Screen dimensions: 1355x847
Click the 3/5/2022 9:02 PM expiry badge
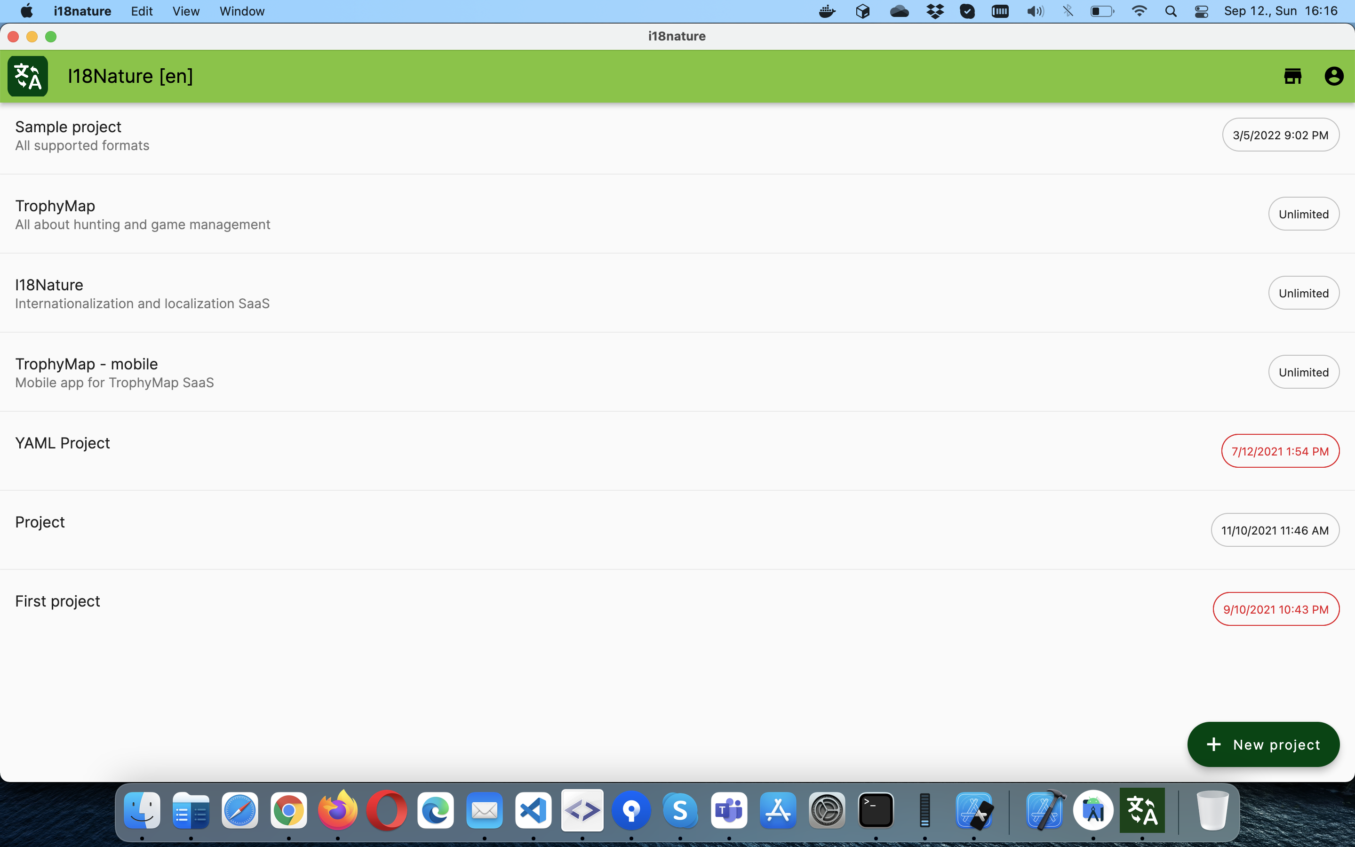pos(1281,135)
